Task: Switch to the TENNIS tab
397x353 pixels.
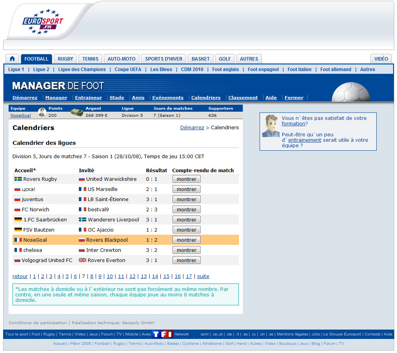Action: 90,59
